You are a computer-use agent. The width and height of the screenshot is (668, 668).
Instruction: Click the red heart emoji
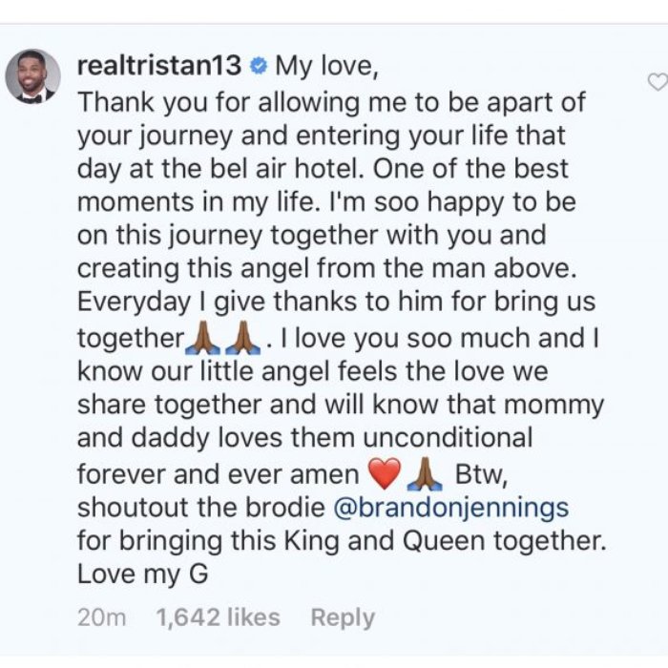(x=385, y=473)
